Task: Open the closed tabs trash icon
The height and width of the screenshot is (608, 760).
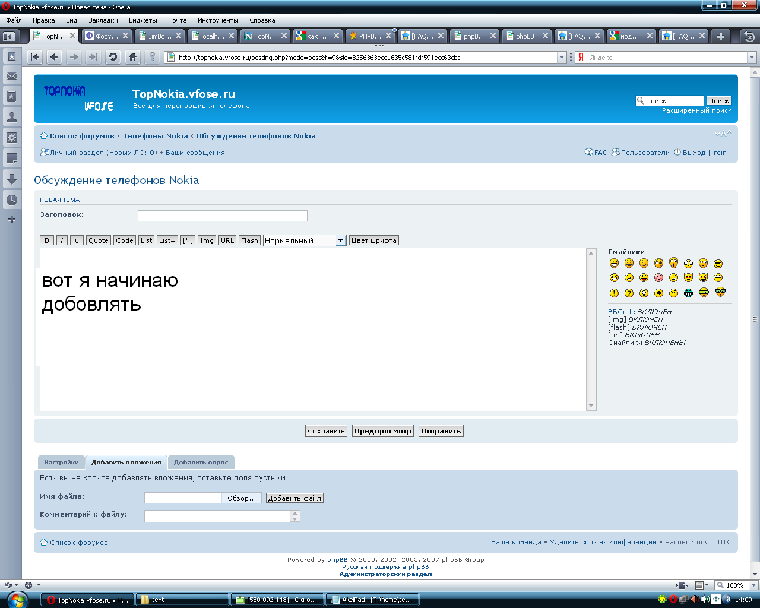Action: point(749,36)
